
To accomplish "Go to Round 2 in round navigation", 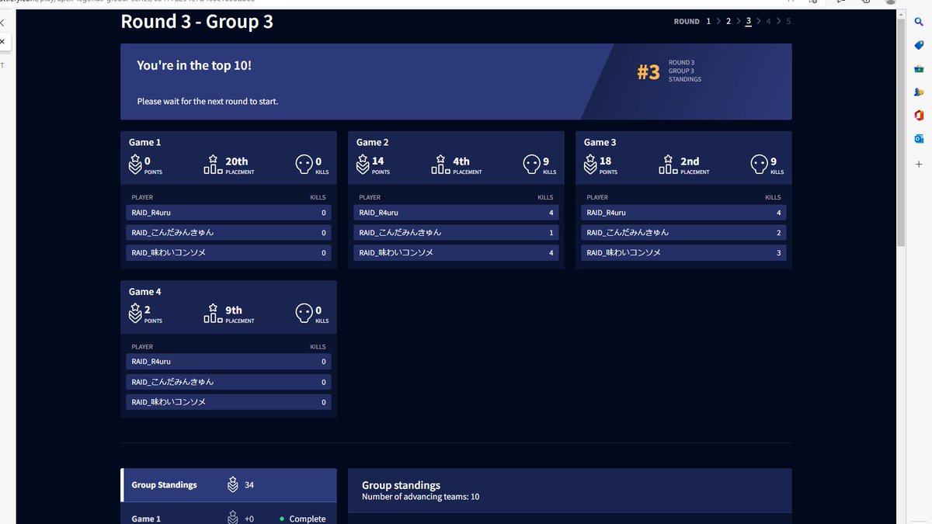I will click(x=729, y=22).
